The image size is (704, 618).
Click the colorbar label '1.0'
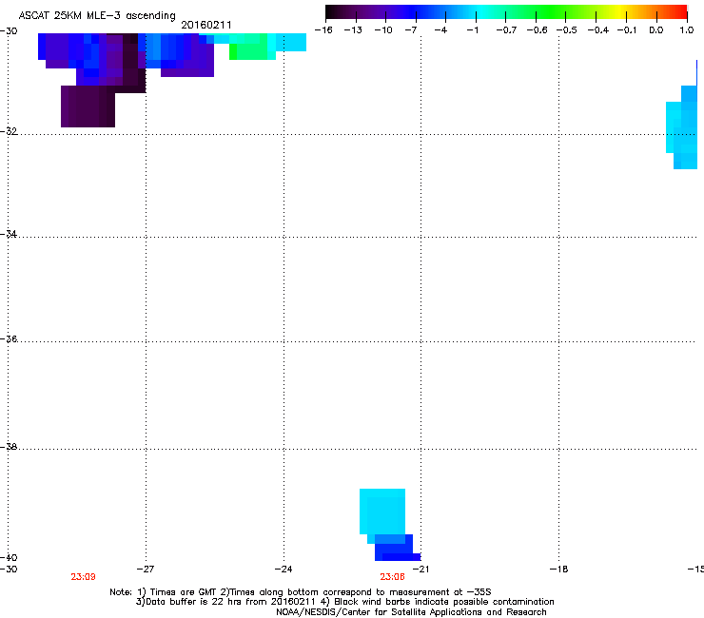click(x=687, y=30)
